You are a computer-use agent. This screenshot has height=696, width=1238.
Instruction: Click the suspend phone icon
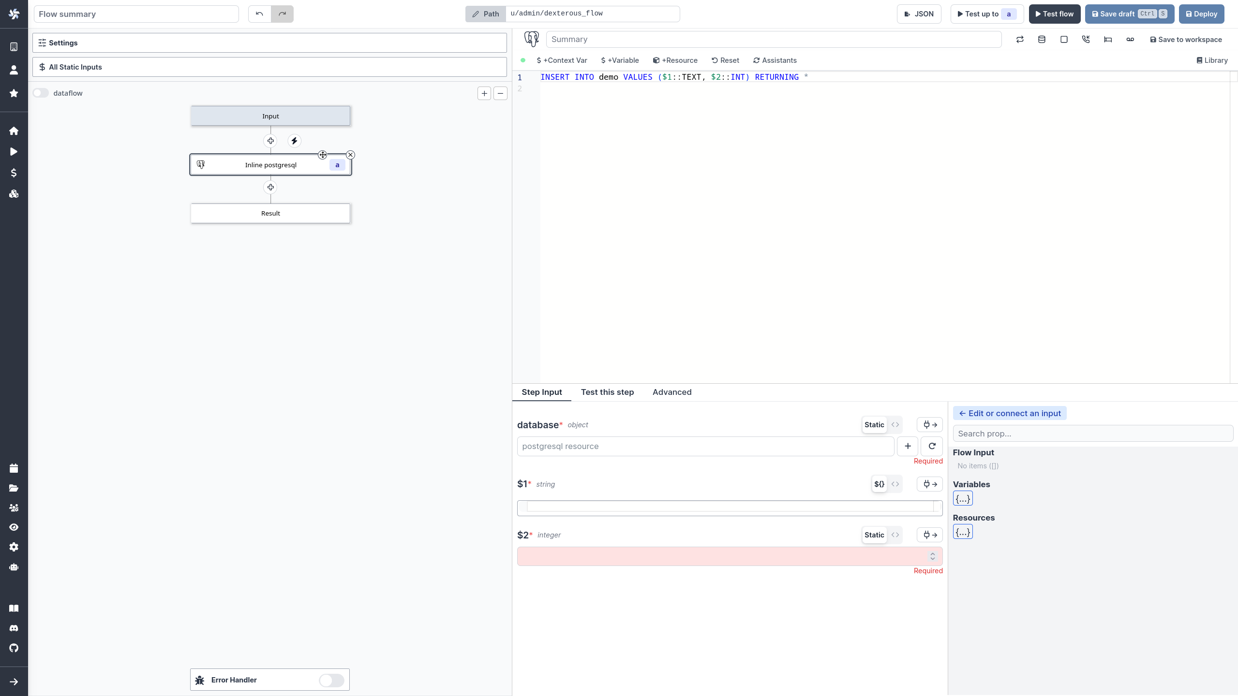click(1086, 40)
